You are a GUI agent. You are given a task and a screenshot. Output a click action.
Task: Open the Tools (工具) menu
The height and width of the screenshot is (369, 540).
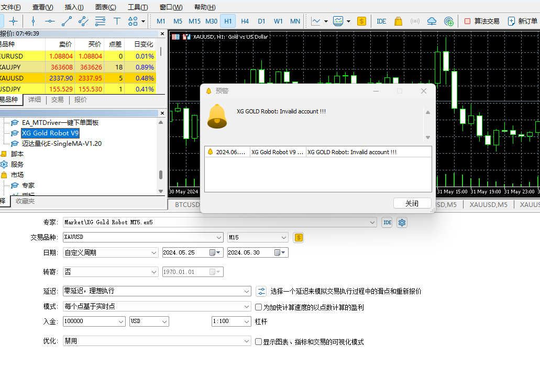(x=138, y=7)
